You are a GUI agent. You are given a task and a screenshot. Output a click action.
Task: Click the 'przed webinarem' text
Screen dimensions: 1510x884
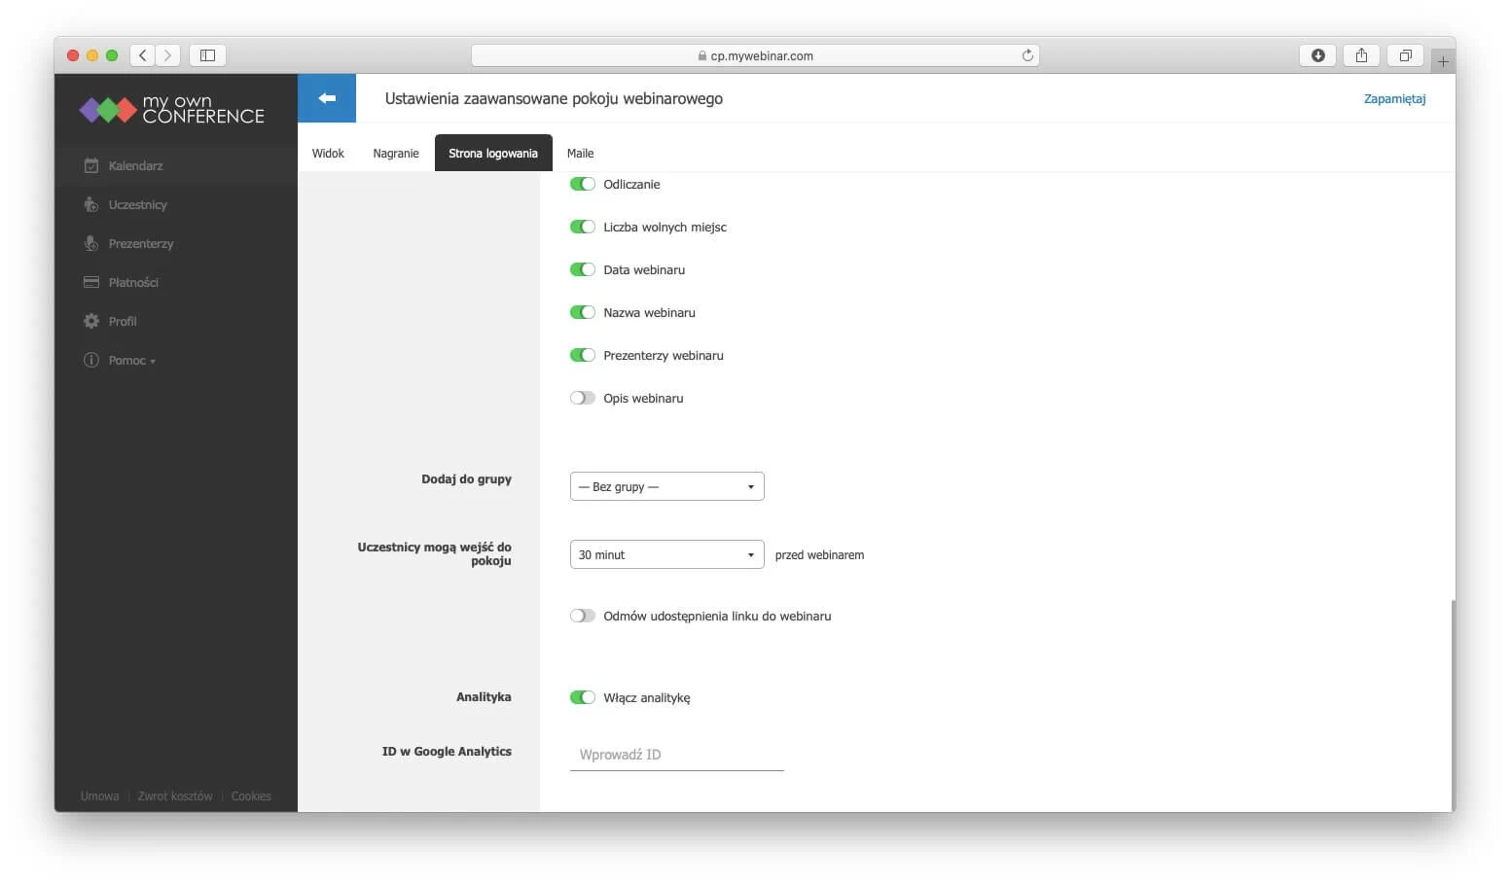[x=819, y=554]
